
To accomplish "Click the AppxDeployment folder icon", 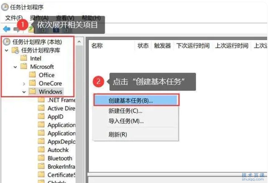I will (x=41, y=141).
